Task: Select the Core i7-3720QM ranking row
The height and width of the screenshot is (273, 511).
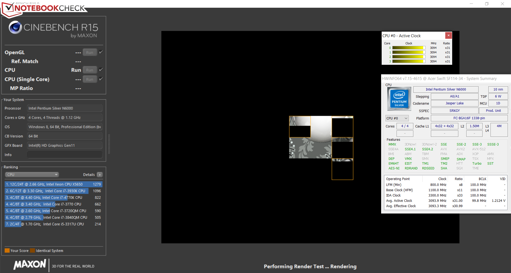Action: coord(53,211)
